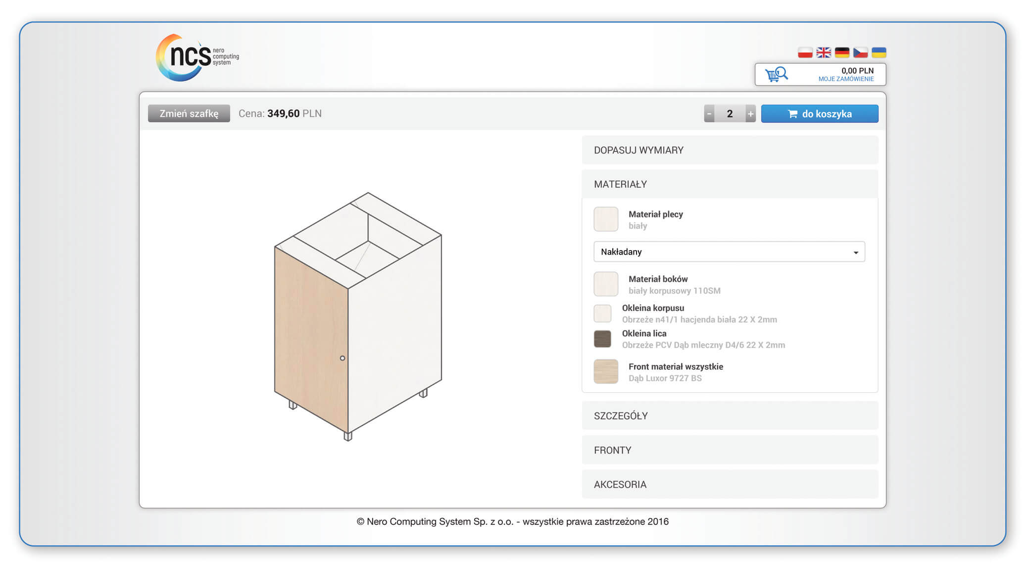
Task: Click the cabinet door handle knob
Action: (343, 358)
